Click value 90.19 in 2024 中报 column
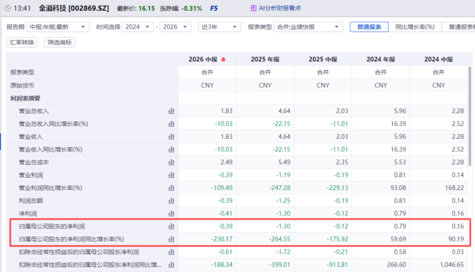The image size is (475, 272). point(456,239)
